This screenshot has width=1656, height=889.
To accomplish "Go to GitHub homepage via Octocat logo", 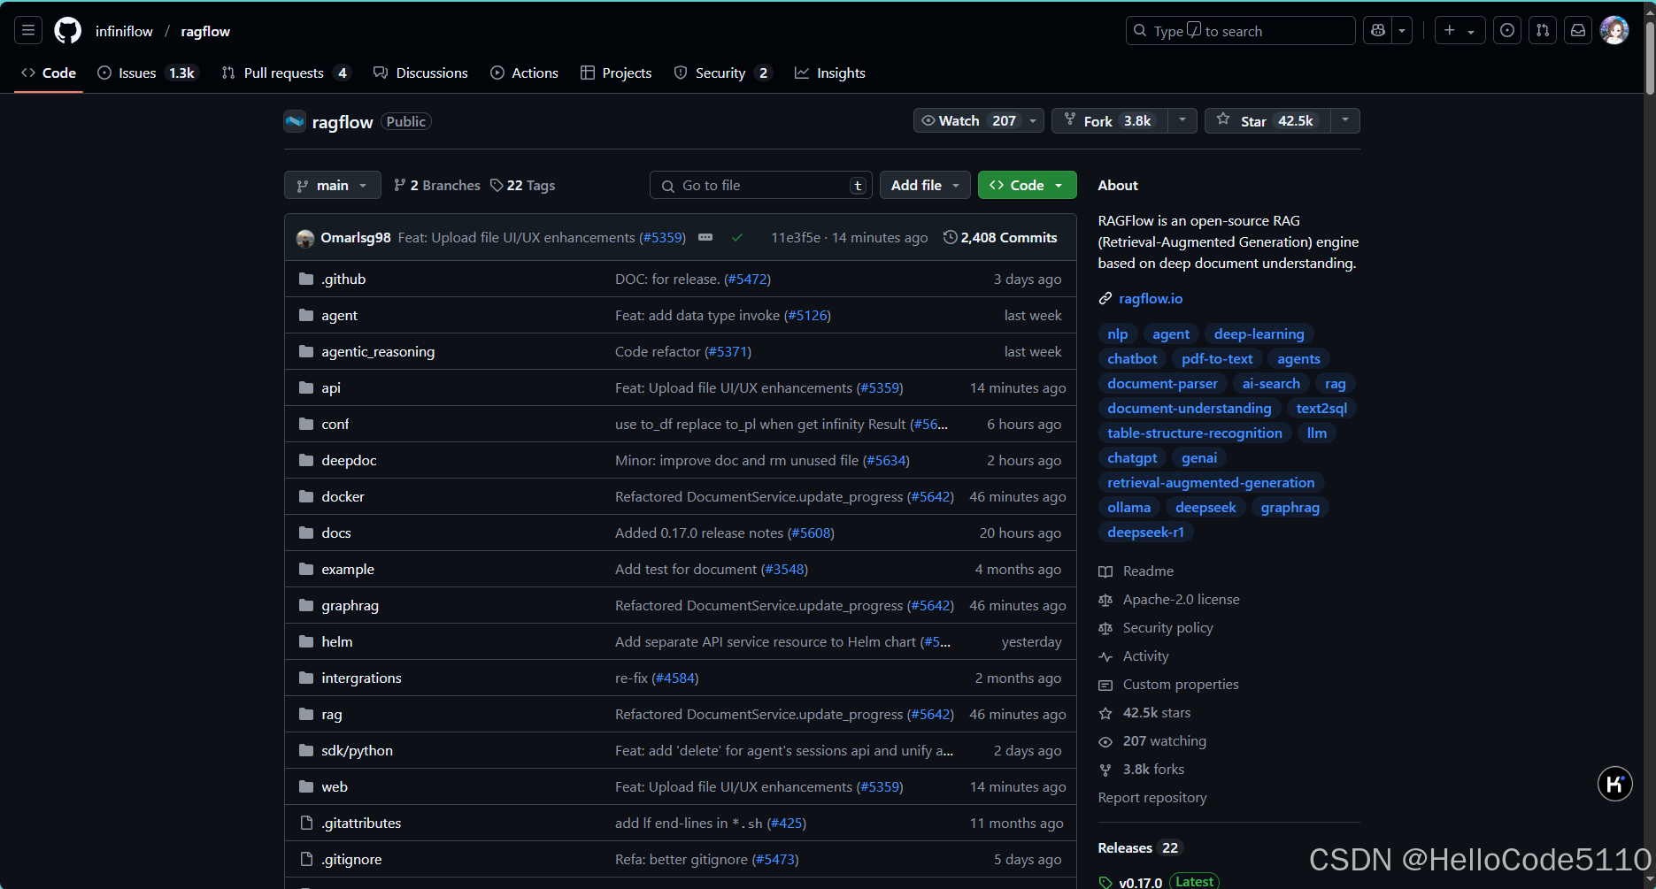I will [x=68, y=31].
